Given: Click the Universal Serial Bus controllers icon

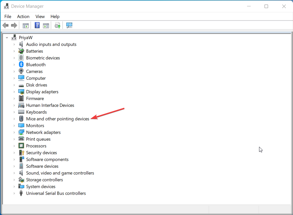Looking at the screenshot, I should click(x=21, y=193).
